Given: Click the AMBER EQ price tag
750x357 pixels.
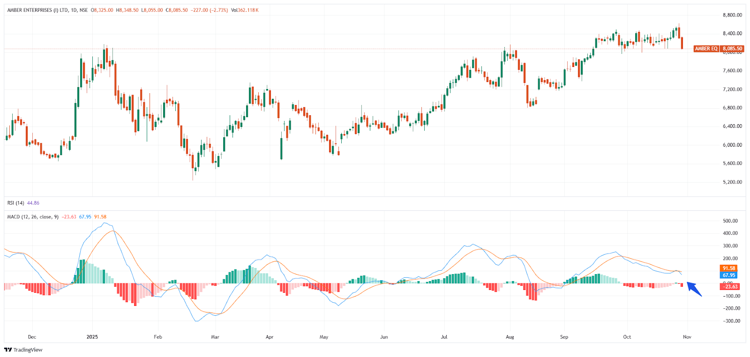Looking at the screenshot, I should (x=706, y=49).
